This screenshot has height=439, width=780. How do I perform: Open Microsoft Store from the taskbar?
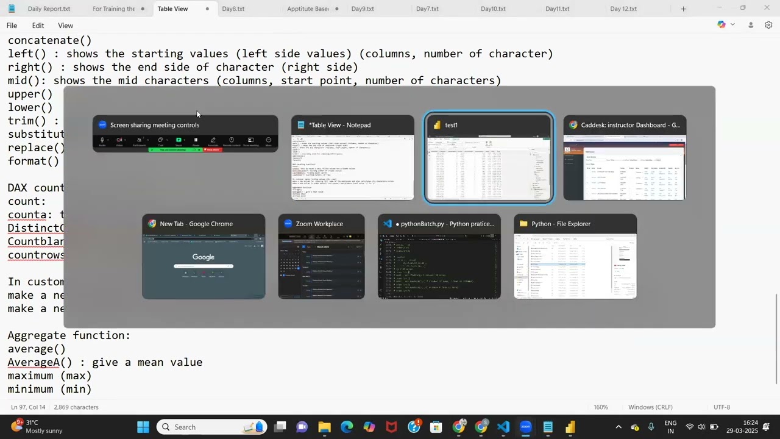coord(436,427)
